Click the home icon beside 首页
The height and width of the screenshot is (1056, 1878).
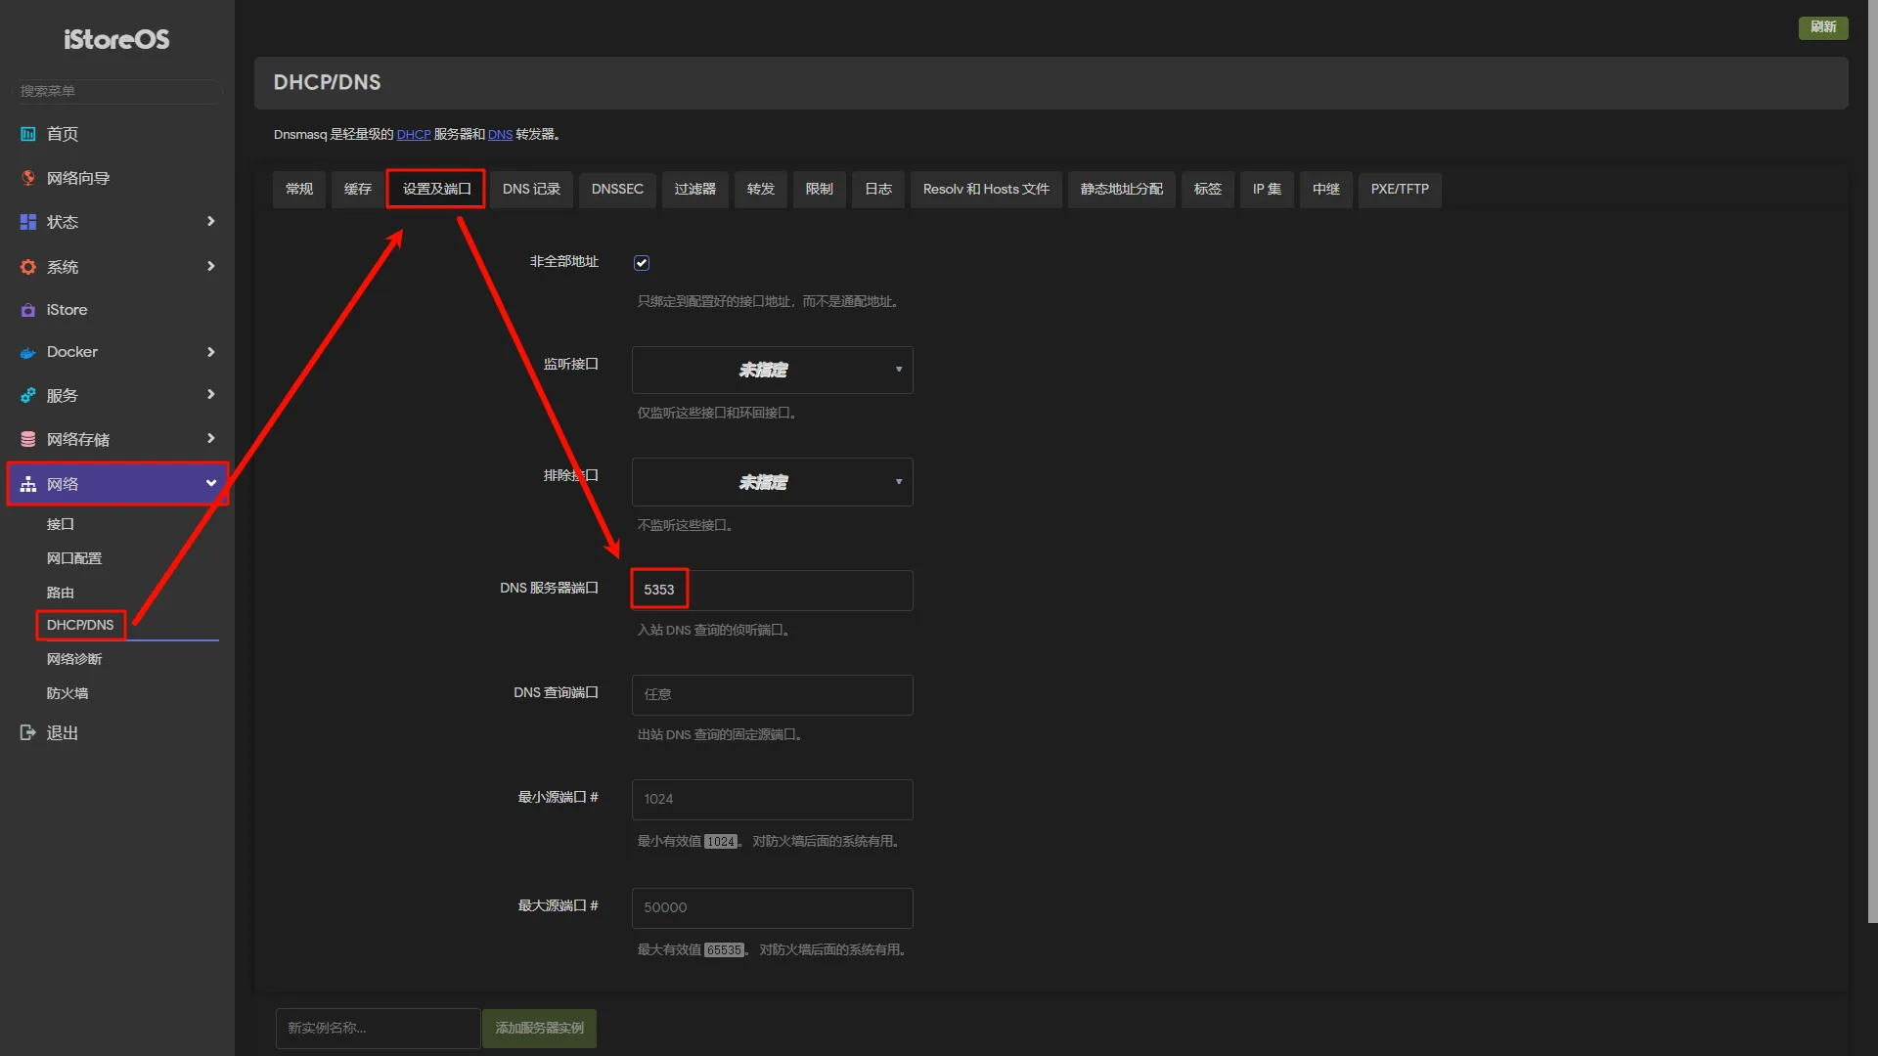[x=28, y=134]
